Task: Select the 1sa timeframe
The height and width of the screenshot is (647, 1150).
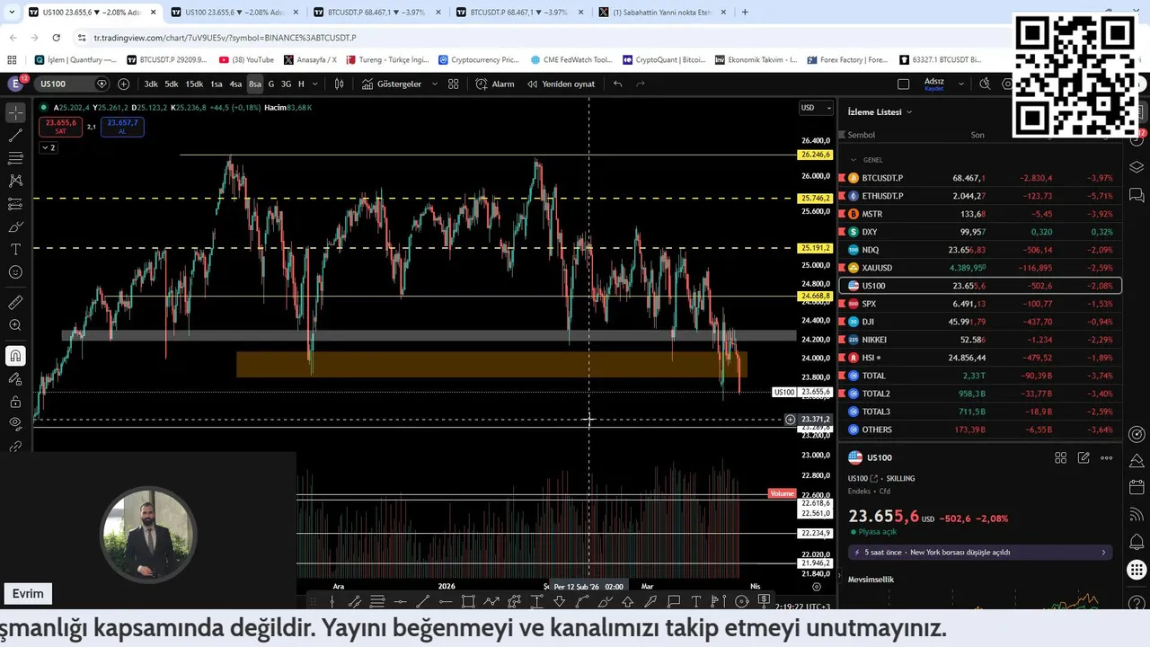Action: pyautogui.click(x=217, y=84)
